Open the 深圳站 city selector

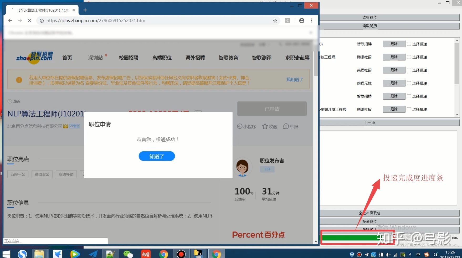coord(96,58)
